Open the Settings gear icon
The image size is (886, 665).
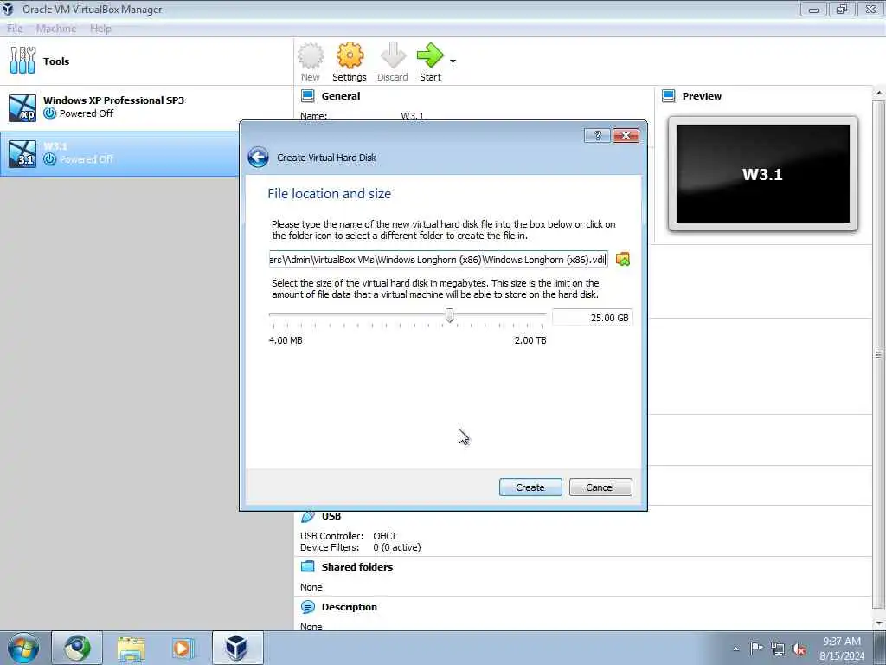pyautogui.click(x=350, y=56)
